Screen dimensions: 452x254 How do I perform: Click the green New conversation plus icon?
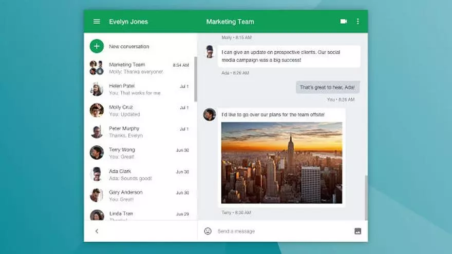pos(97,46)
